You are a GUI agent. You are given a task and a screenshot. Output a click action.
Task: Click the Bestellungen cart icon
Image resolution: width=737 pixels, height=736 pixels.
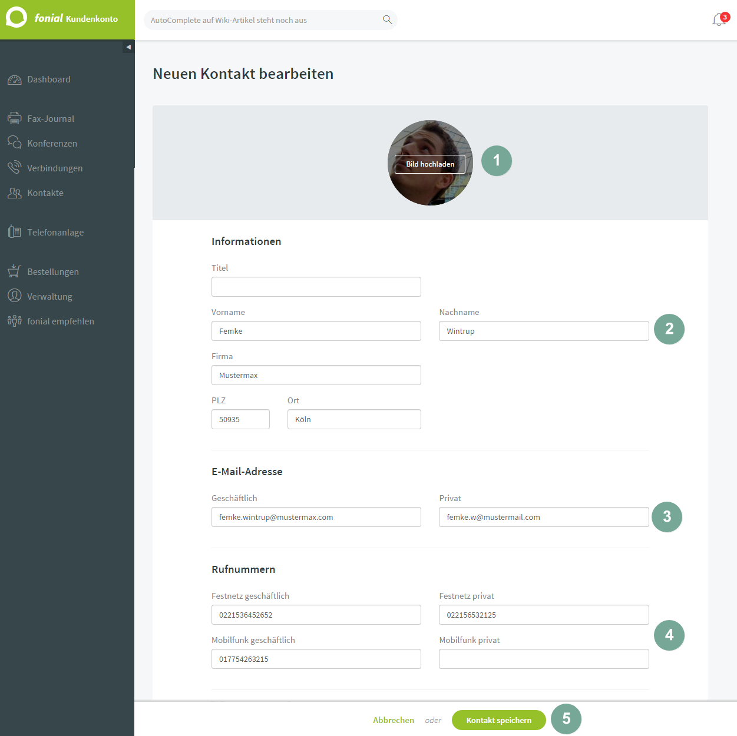(x=14, y=271)
